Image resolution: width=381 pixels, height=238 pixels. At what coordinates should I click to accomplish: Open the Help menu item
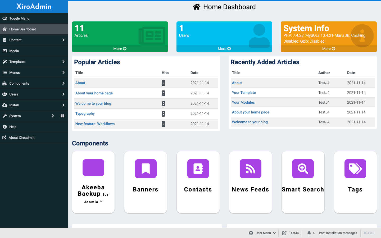[x=12, y=127]
